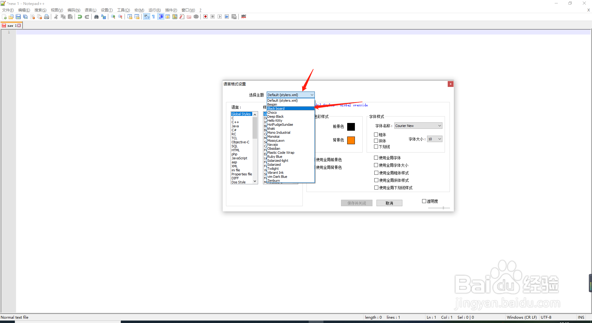Open the 插件(P) menu
The image size is (592, 323).
click(171, 10)
